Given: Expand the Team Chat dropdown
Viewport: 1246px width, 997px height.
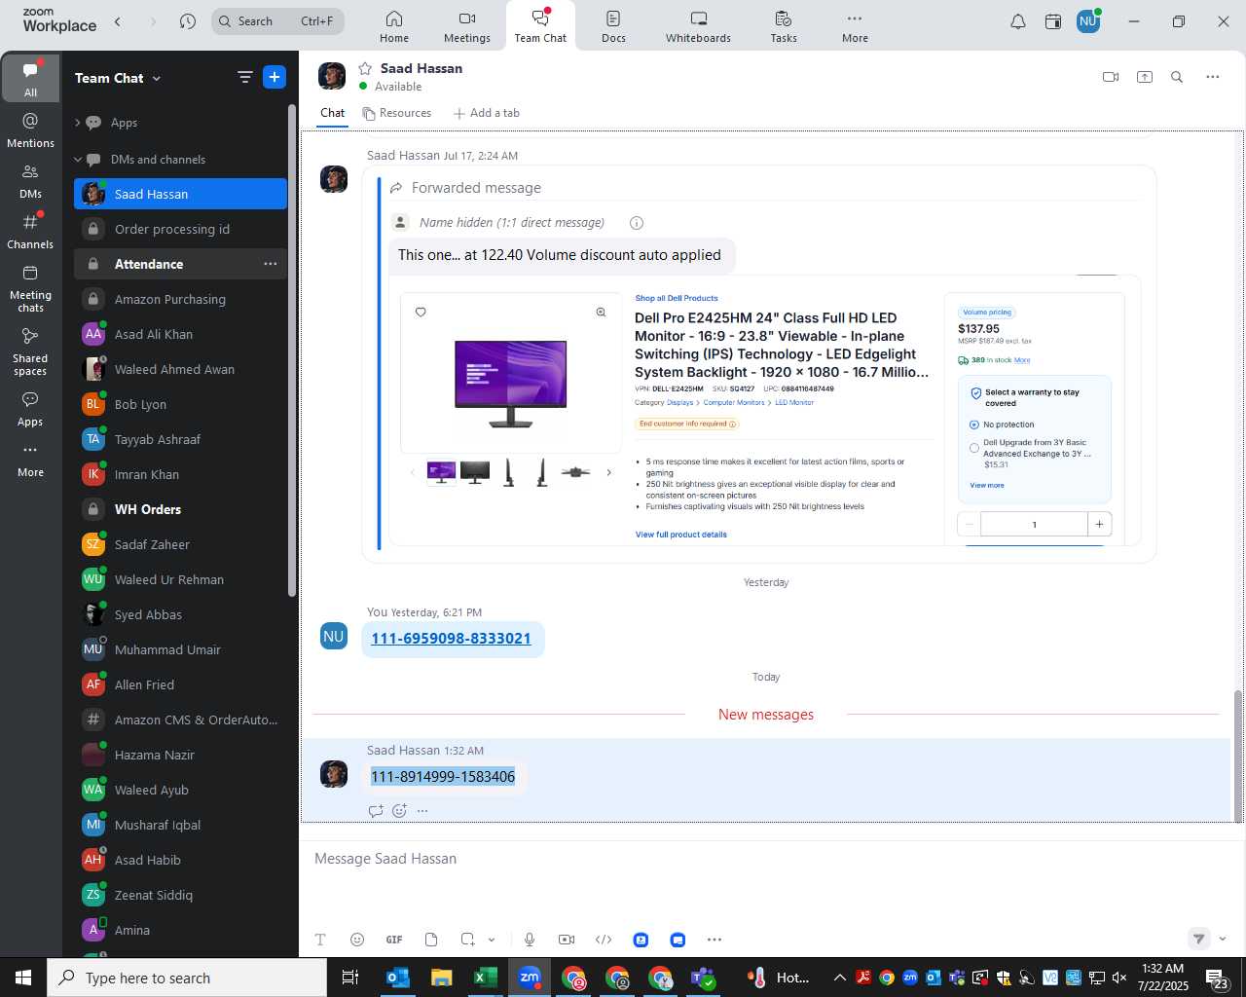Looking at the screenshot, I should pyautogui.click(x=157, y=79).
